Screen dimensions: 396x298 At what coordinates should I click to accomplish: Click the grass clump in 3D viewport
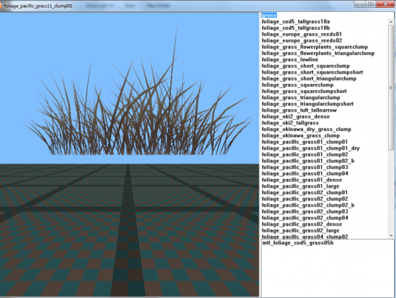[132, 112]
